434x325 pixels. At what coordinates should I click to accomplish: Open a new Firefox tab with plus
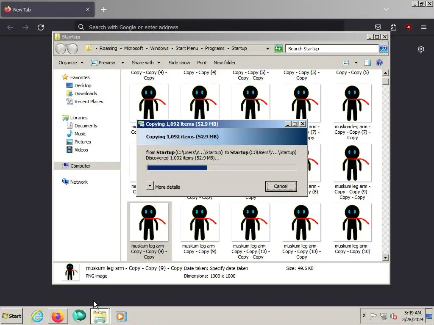(103, 10)
